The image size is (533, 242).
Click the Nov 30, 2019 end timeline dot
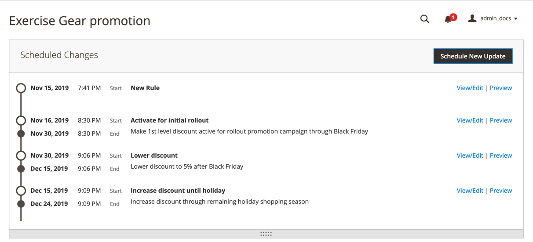point(21,134)
